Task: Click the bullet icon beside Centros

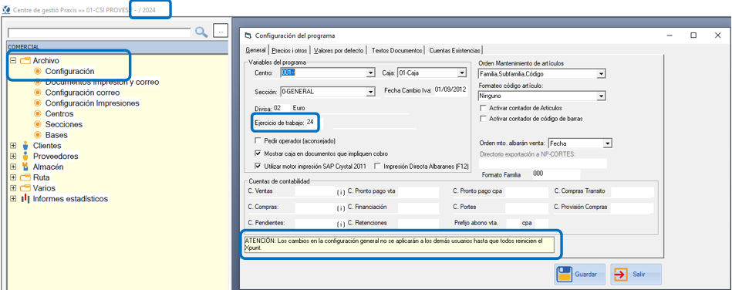Action: point(38,113)
